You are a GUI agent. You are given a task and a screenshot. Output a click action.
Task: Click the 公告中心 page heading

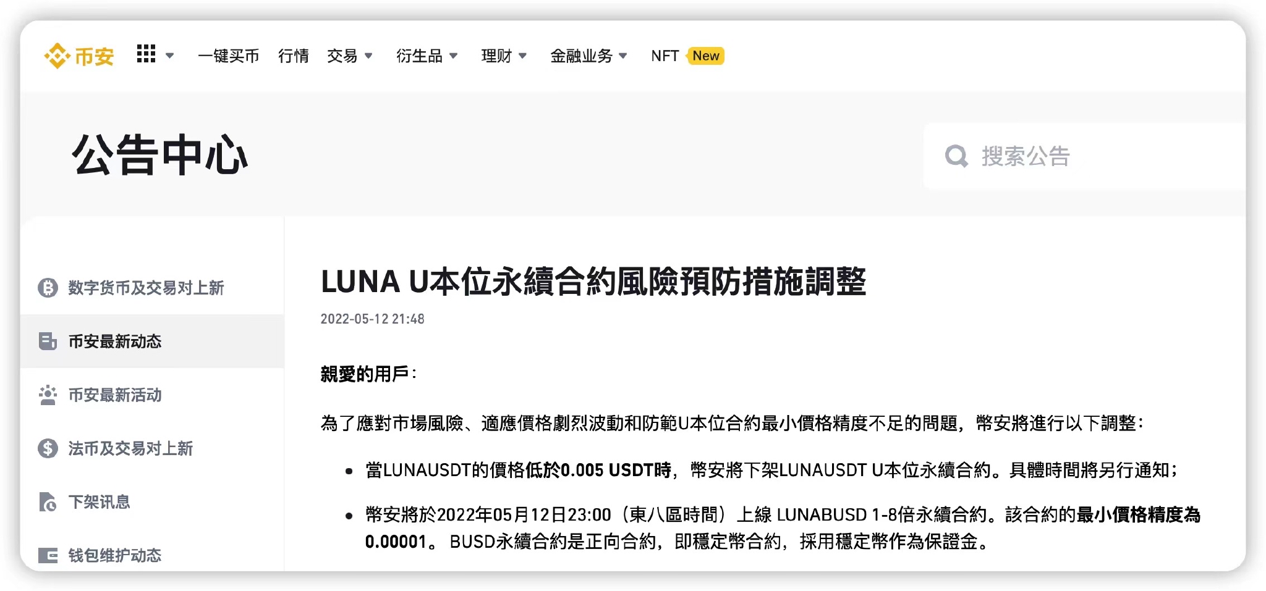coord(160,155)
